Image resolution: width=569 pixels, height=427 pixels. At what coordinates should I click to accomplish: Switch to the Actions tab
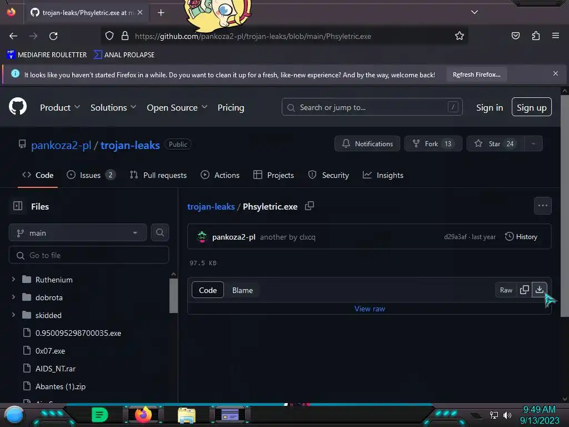click(x=220, y=175)
